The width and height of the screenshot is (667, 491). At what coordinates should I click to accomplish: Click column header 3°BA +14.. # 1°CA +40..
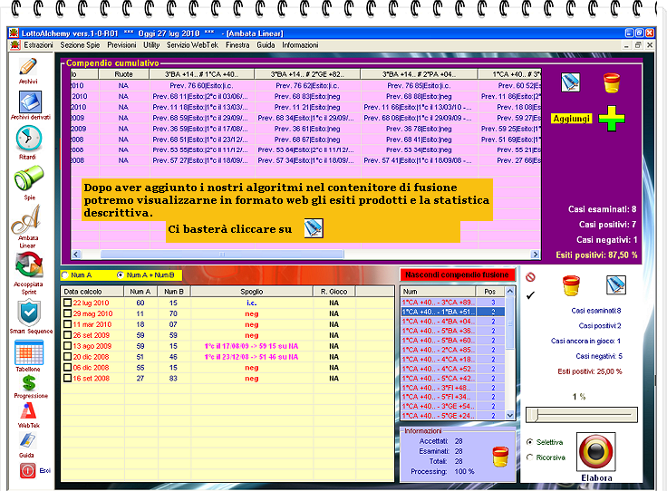(x=201, y=74)
